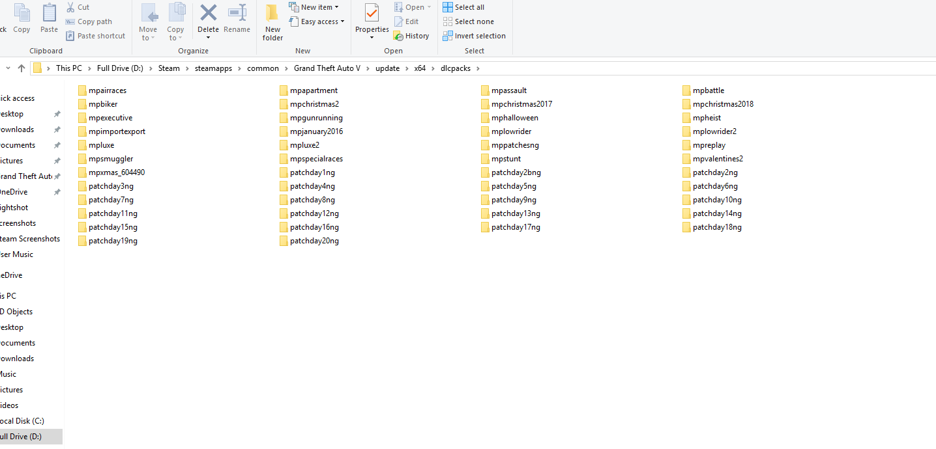Select the mpapartment folder
936x449 pixels.
309,90
